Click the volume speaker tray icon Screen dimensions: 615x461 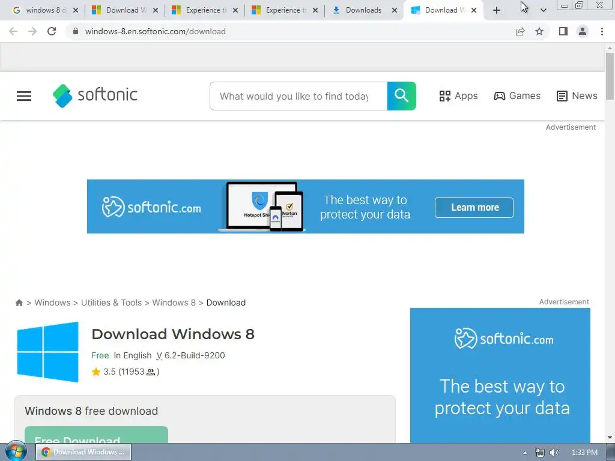tap(554, 453)
